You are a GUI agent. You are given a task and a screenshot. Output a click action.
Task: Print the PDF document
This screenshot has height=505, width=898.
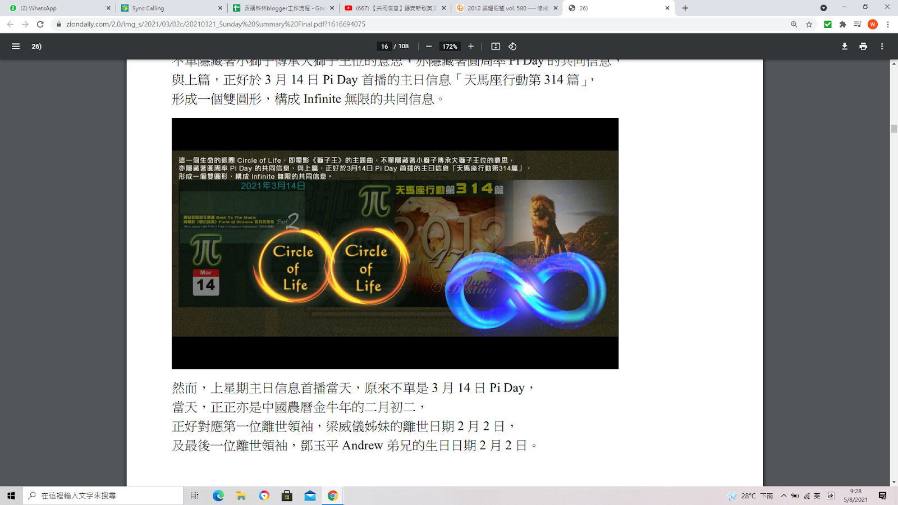pyautogui.click(x=863, y=47)
